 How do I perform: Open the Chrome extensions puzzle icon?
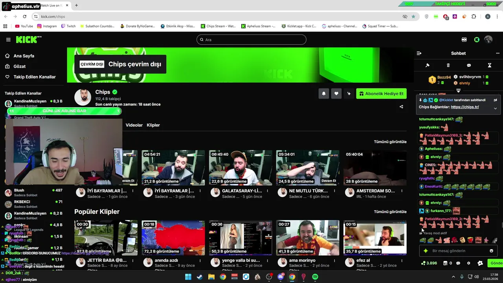(474, 17)
